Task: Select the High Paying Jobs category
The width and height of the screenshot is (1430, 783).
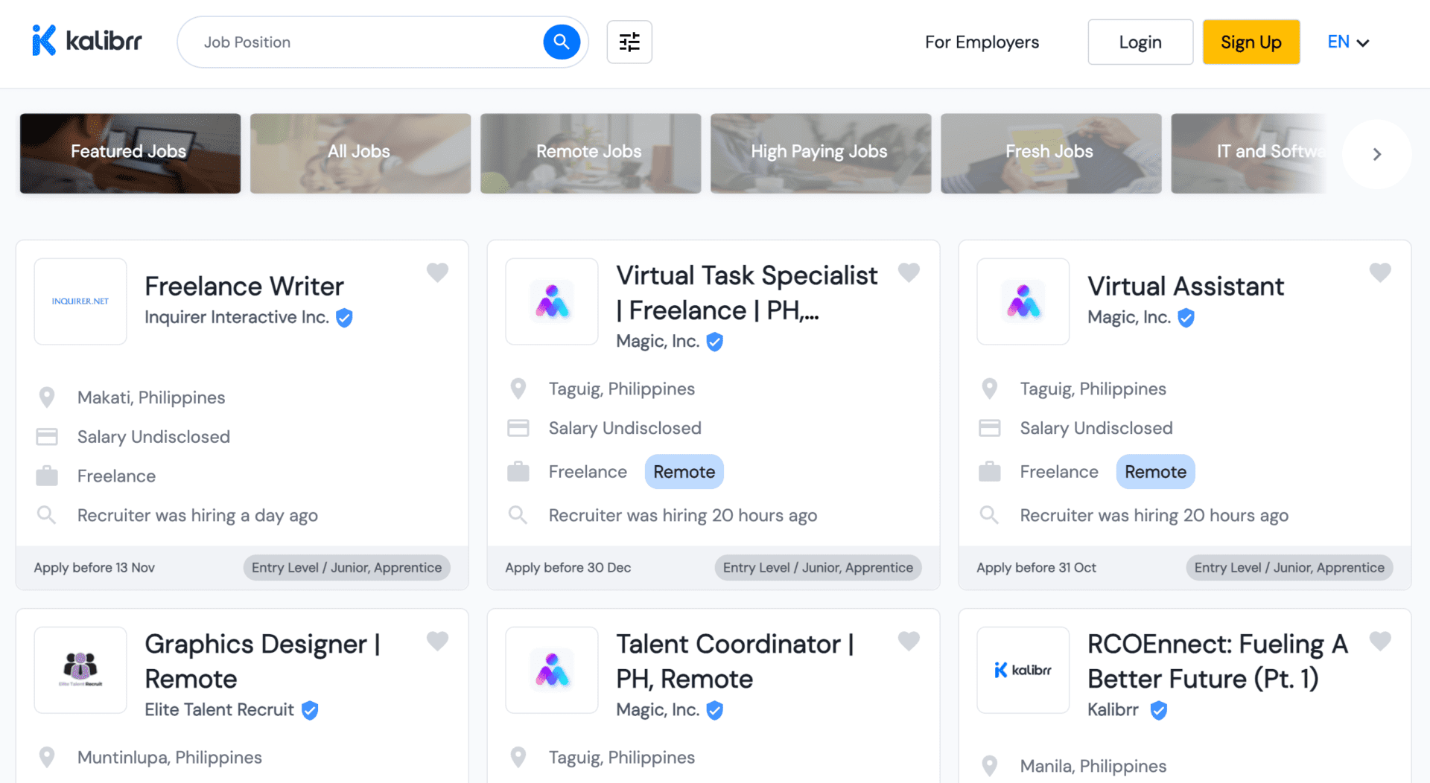Action: pos(819,153)
